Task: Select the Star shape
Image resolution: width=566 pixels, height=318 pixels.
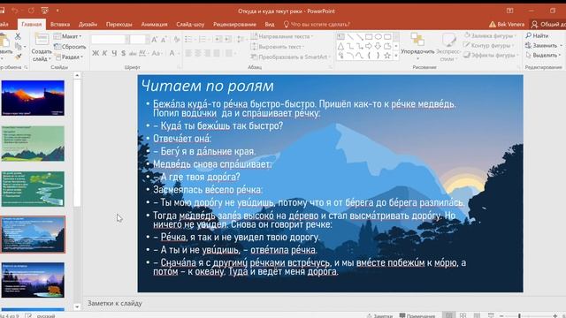Action: click(387, 56)
